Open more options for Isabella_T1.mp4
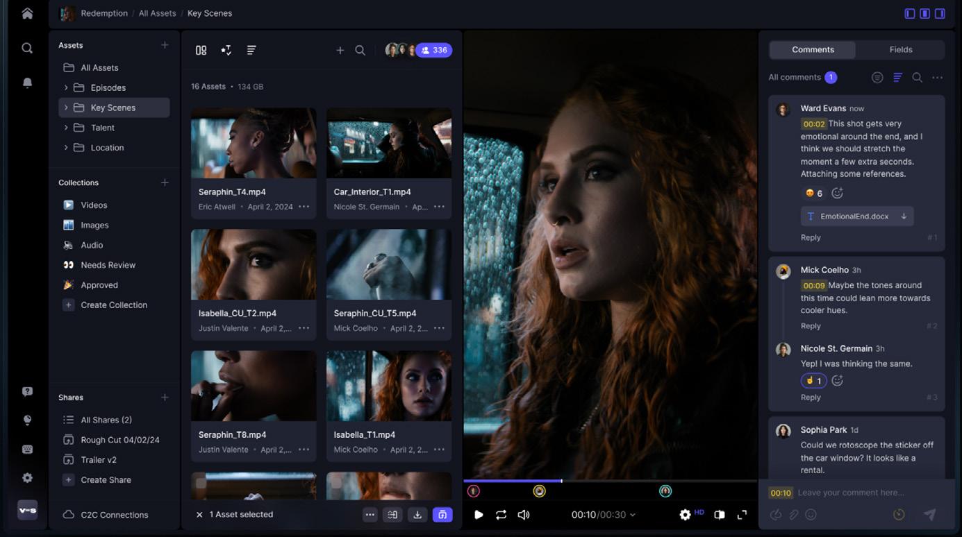962x537 pixels. click(x=439, y=450)
